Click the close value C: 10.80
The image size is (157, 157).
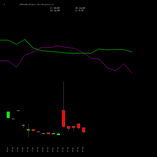click(x=55, y=8)
